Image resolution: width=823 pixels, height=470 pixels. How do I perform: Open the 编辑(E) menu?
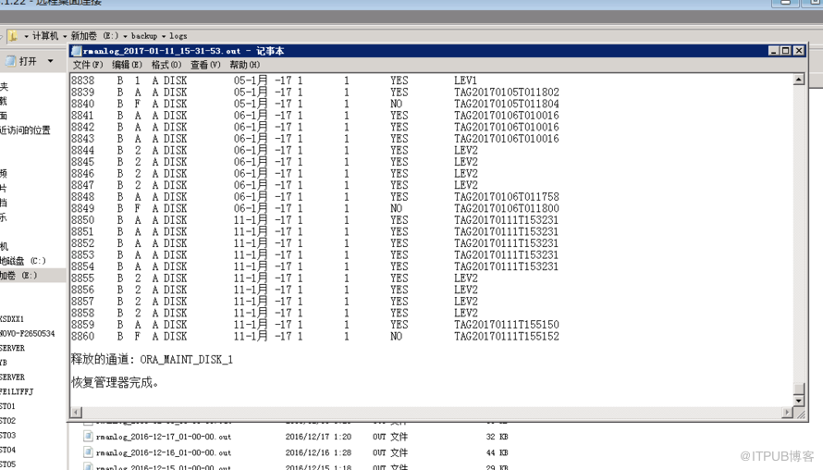point(127,65)
